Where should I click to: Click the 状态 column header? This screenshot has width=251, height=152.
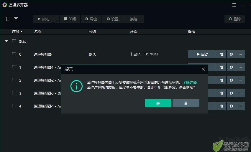[x=134, y=32]
